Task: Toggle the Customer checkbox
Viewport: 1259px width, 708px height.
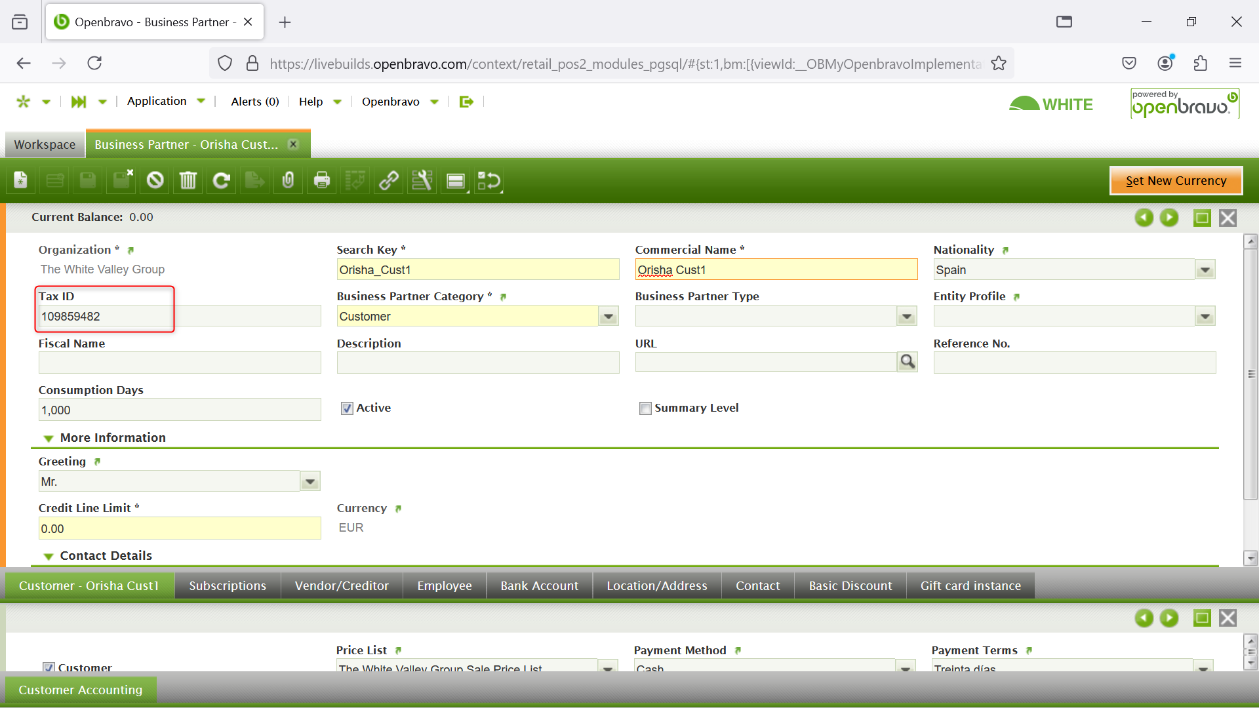Action: (49, 667)
